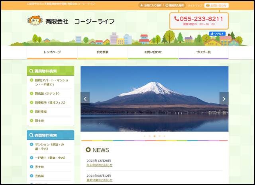Click the search icon in 賃貸物件検索 header
The height and width of the screenshot is (185, 255).
31,71
